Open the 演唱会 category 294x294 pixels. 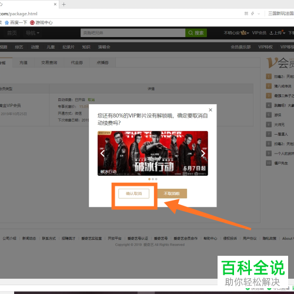pyautogui.click(x=104, y=47)
